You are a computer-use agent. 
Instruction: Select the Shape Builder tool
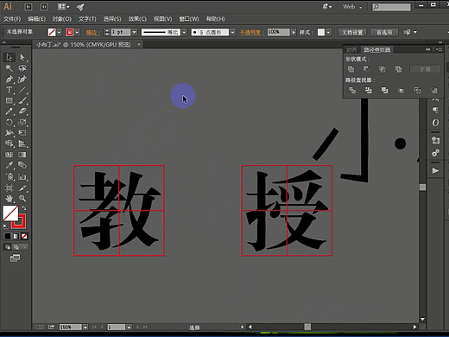point(9,143)
